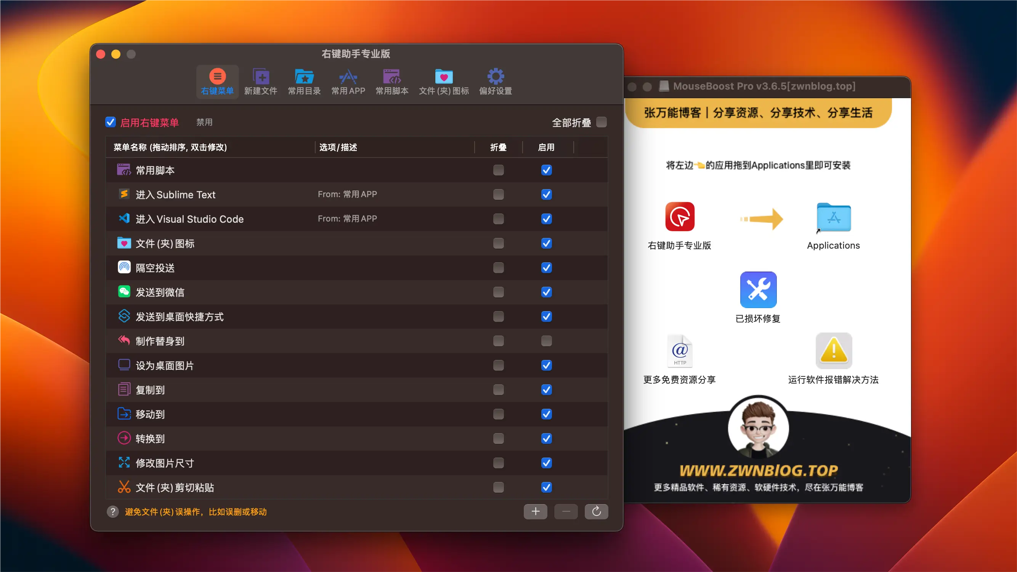Click the Sublime Text icon in list
The width and height of the screenshot is (1017, 572).
click(124, 194)
